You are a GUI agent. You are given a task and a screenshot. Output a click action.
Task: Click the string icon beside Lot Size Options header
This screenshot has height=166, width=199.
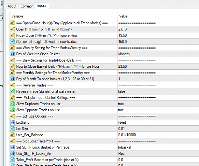[12, 116]
